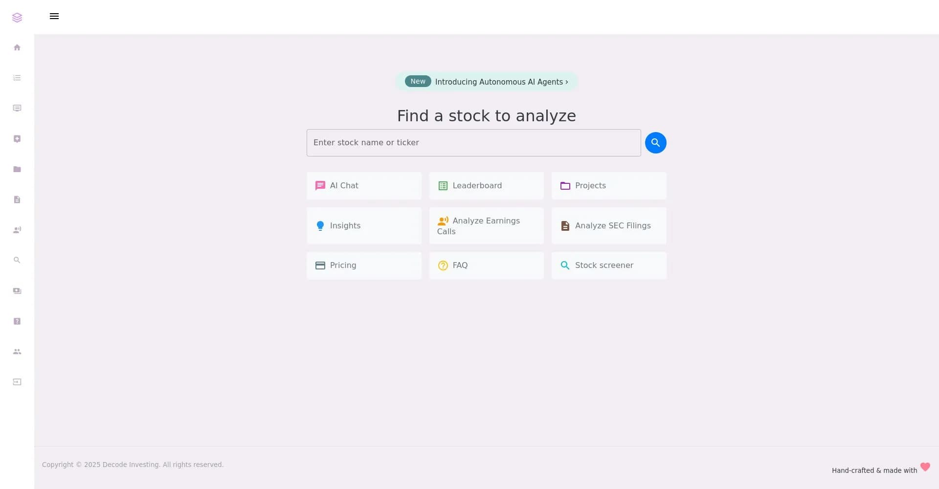This screenshot has height=489, width=939.
Task: Open AI Chat via the sidebar chat icon
Action: tap(17, 108)
